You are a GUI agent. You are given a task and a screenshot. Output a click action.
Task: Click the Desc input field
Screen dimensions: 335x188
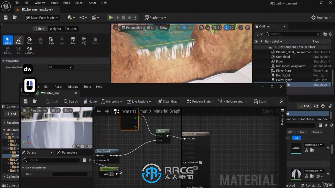[70, 174]
